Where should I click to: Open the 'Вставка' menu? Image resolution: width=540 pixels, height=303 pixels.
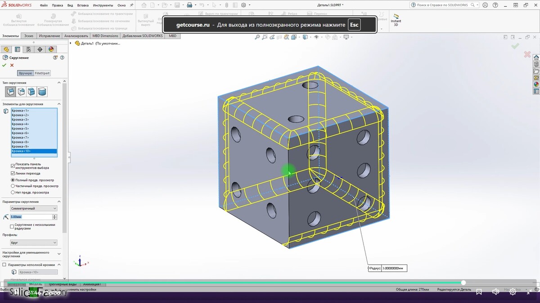pos(83,5)
